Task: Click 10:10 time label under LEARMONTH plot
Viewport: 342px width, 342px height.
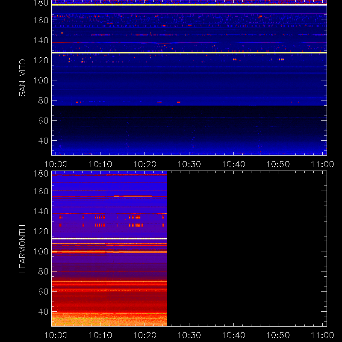Action: [100, 335]
